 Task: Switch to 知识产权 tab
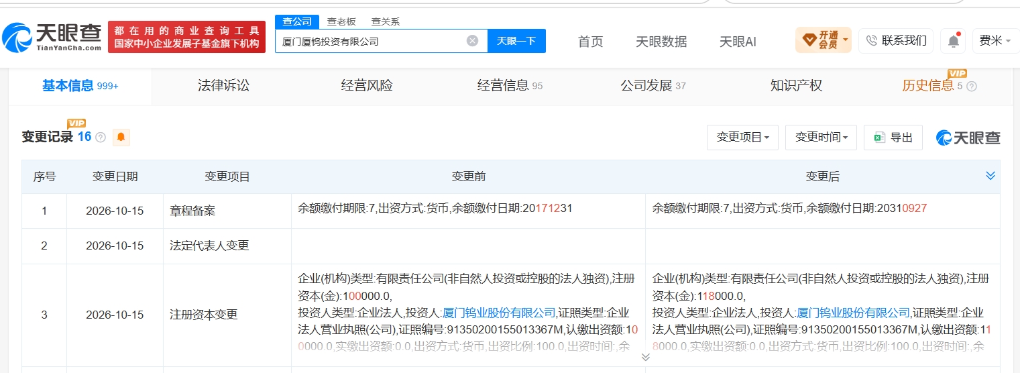[796, 86]
